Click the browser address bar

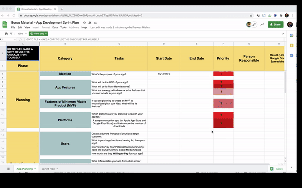(x=135, y=15)
